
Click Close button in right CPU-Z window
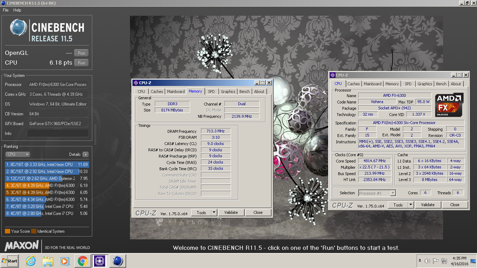pyautogui.click(x=455, y=205)
